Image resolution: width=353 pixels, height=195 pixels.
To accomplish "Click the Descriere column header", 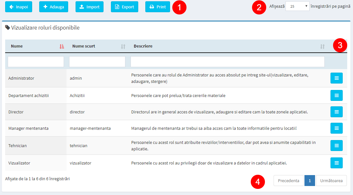I will [228, 46].
